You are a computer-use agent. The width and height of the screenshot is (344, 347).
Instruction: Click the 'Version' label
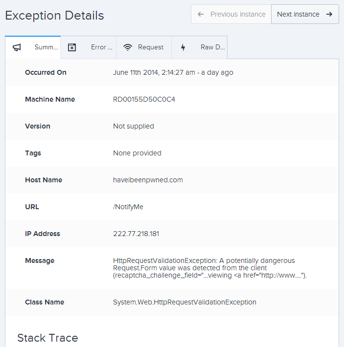[x=38, y=126]
